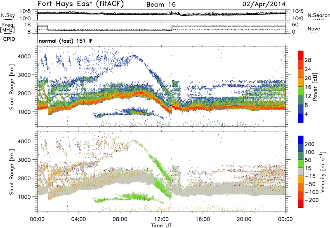
Task: Click the date '02/Apr/2014'
Action: point(264,4)
